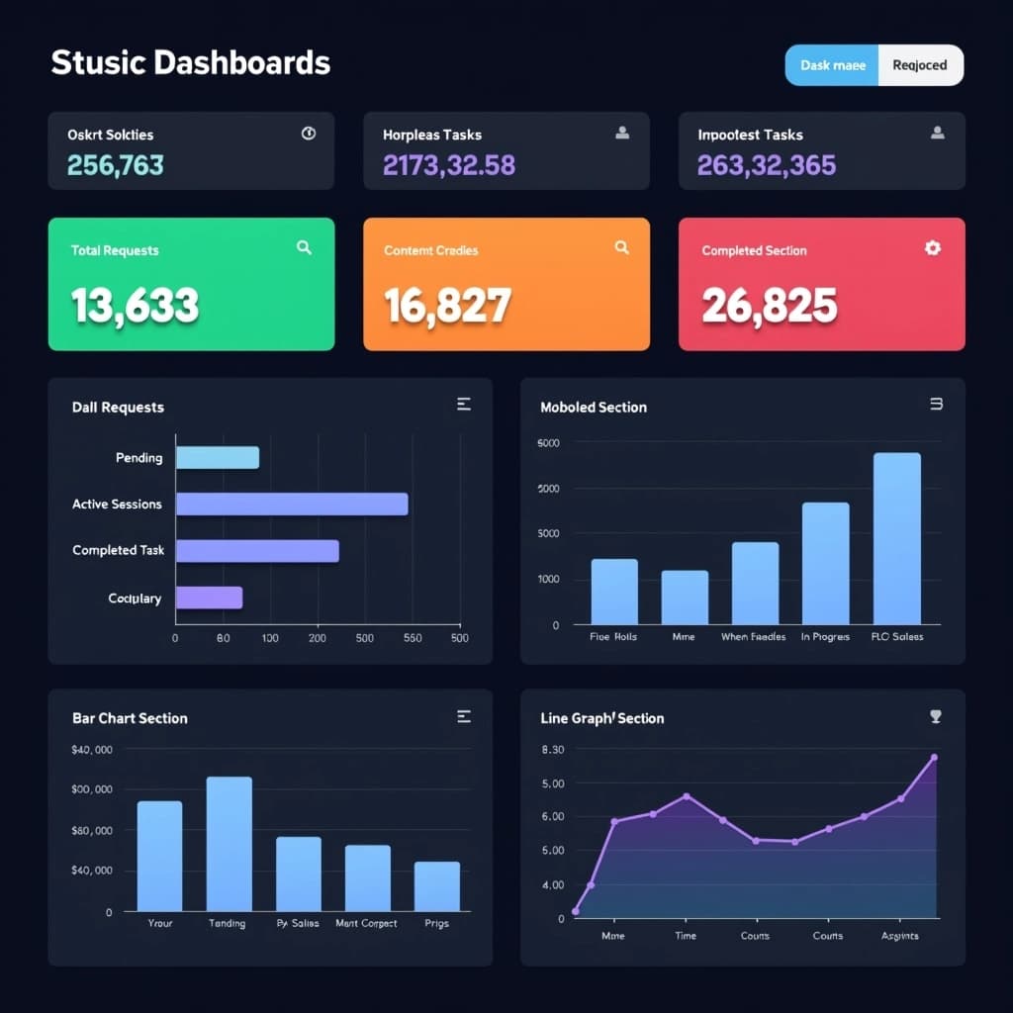
Task: Click the Asgints axis label
Action: (x=900, y=936)
